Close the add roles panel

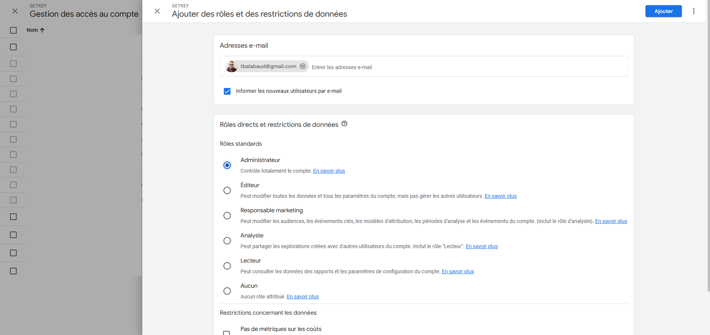click(x=157, y=11)
